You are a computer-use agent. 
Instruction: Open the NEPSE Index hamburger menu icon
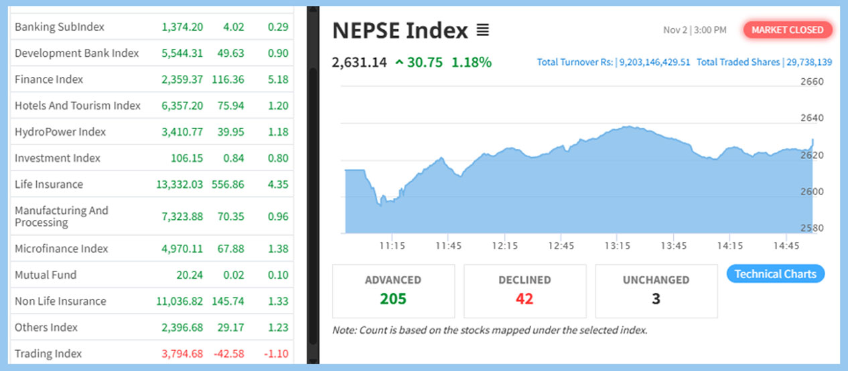coord(482,30)
